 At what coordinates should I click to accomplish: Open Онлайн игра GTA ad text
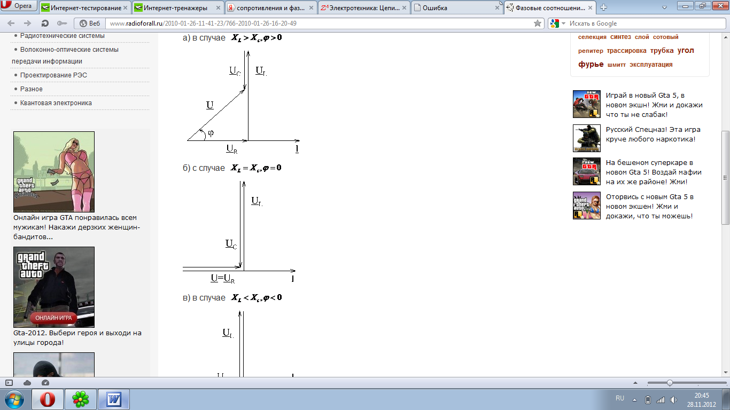coord(76,227)
